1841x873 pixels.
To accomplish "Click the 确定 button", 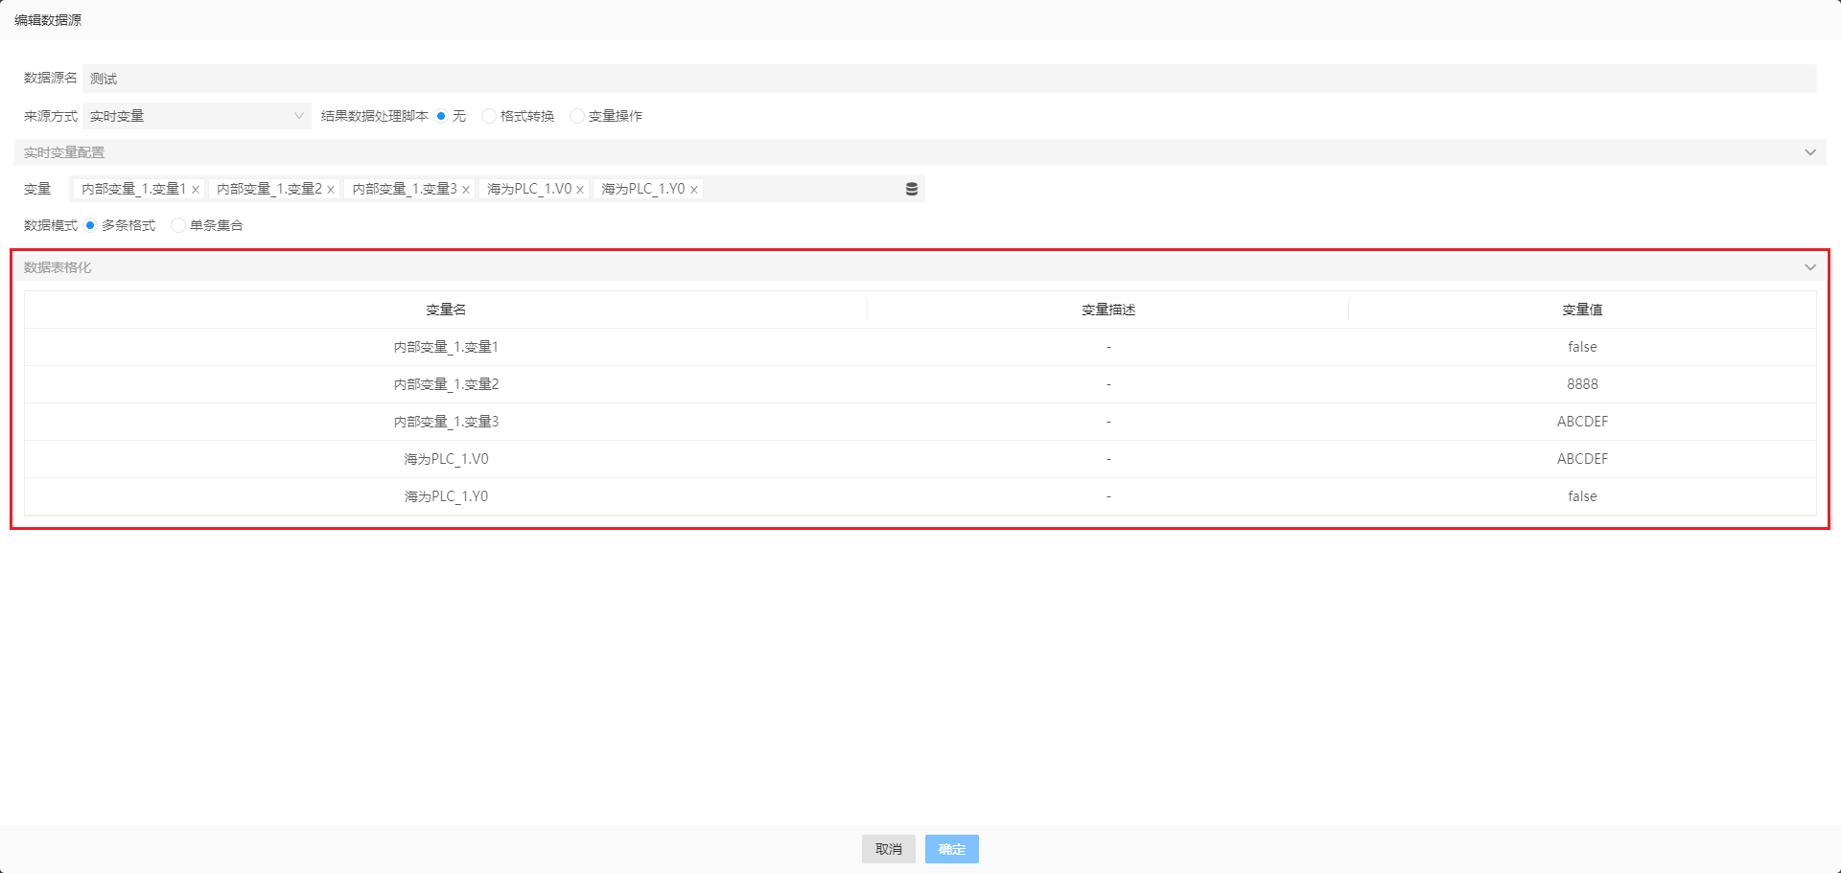I will (952, 849).
